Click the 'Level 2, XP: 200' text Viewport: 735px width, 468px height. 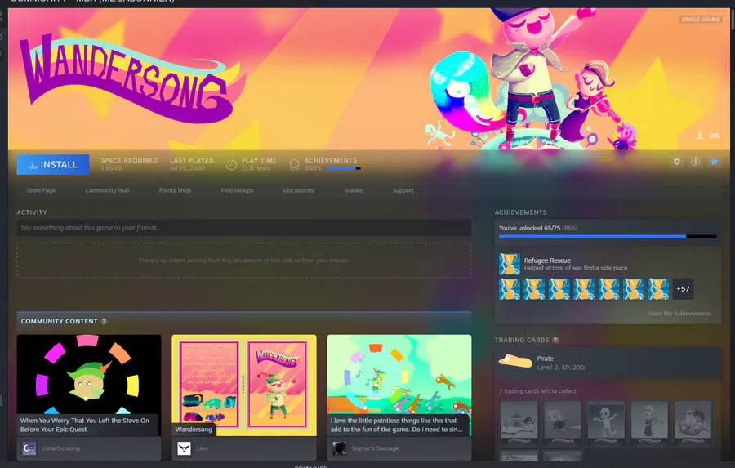pyautogui.click(x=560, y=368)
